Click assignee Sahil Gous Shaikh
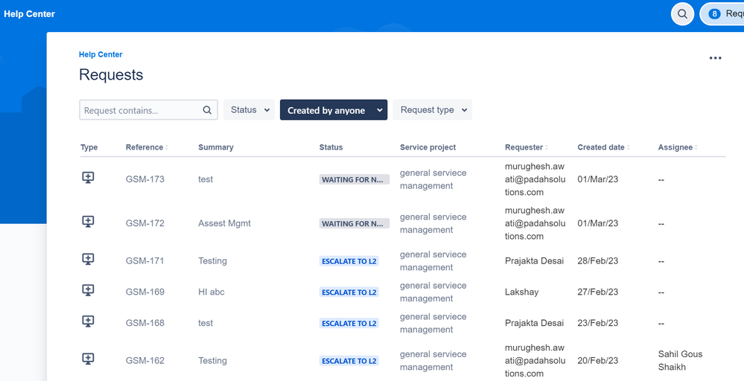This screenshot has height=381, width=744. click(x=681, y=361)
